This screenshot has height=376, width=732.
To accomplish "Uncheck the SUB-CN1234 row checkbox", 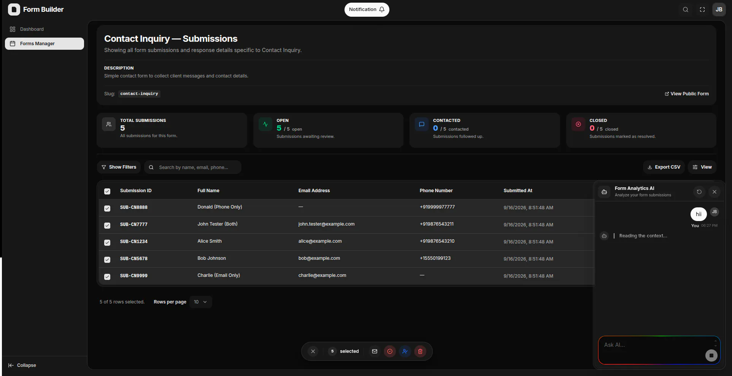I will point(107,243).
